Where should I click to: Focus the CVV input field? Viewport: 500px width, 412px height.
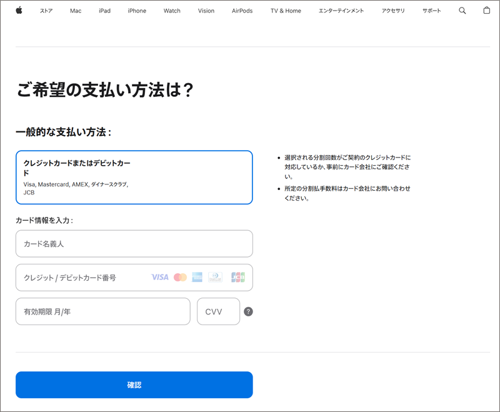[x=218, y=311]
